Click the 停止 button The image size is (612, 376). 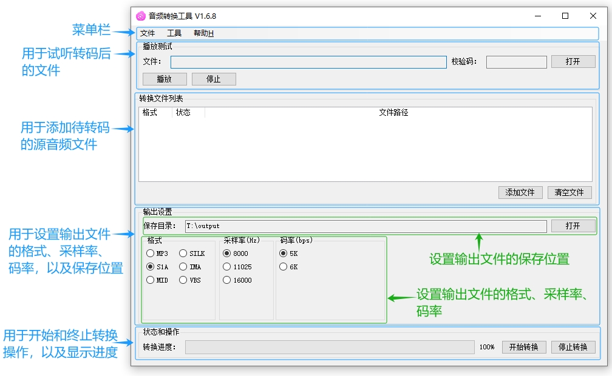pyautogui.click(x=214, y=79)
